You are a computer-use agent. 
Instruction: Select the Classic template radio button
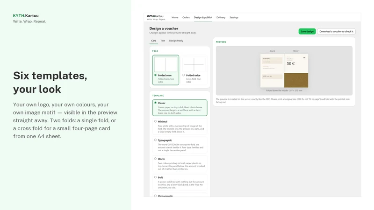[x=155, y=103]
